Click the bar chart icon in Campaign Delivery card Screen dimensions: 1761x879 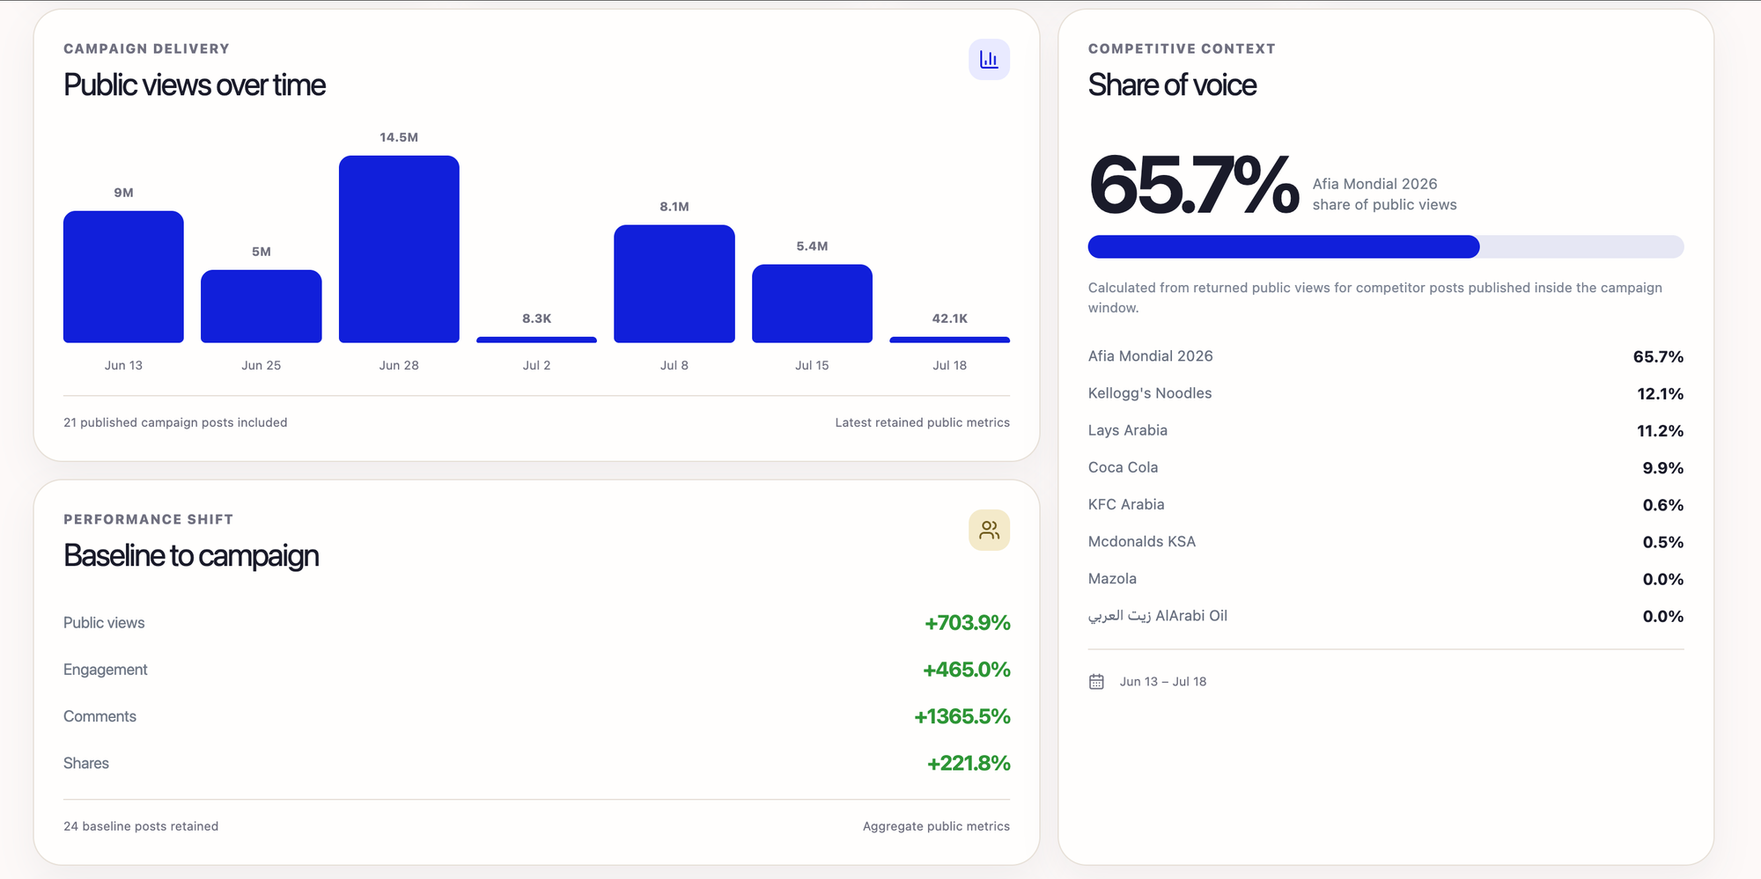pyautogui.click(x=989, y=60)
